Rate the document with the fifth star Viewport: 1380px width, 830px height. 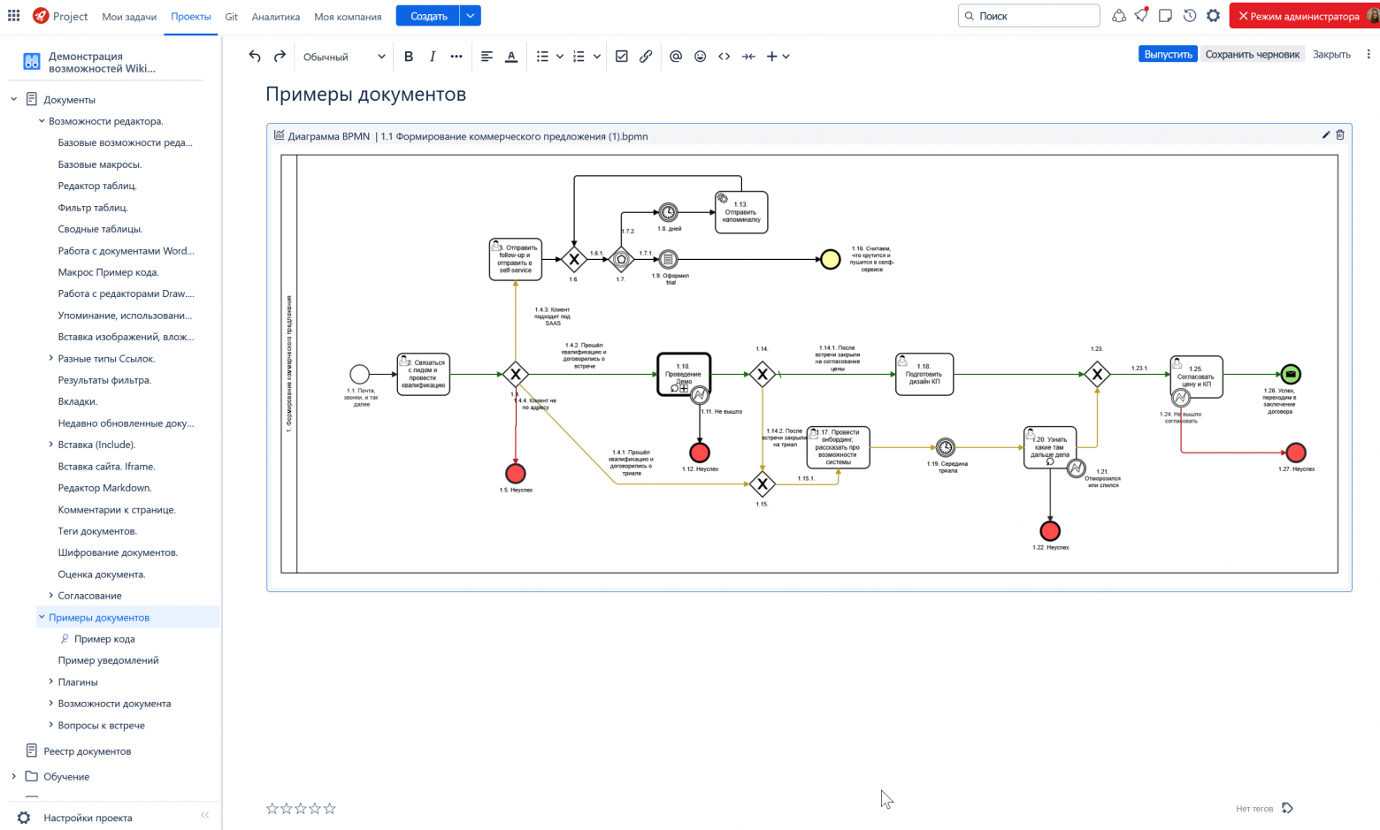coord(330,808)
